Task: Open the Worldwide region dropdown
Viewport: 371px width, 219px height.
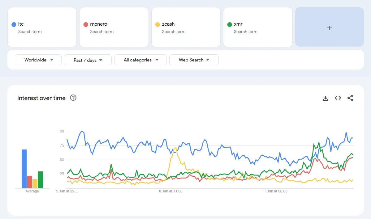Action: [38, 60]
